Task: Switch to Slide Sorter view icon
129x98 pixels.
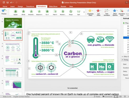Action: (x=120, y=96)
